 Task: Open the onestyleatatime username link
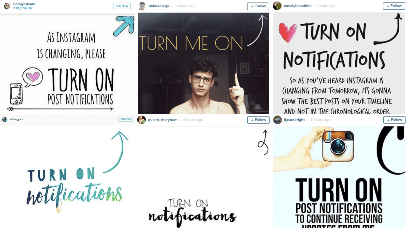(297, 6)
